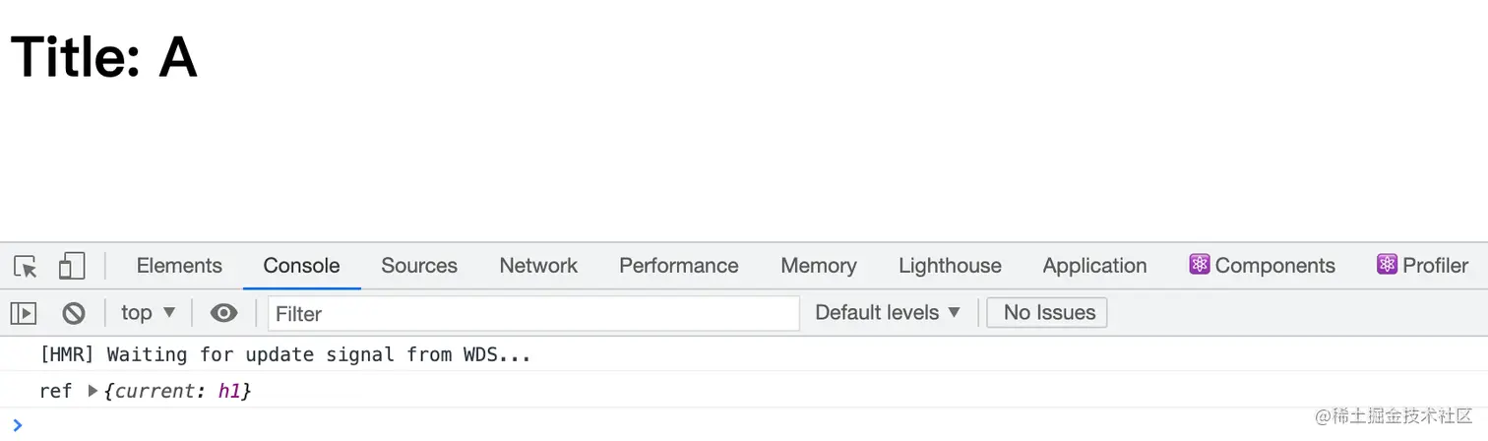Click the eye live expression icon
Screen dimensions: 1488x441
224,313
